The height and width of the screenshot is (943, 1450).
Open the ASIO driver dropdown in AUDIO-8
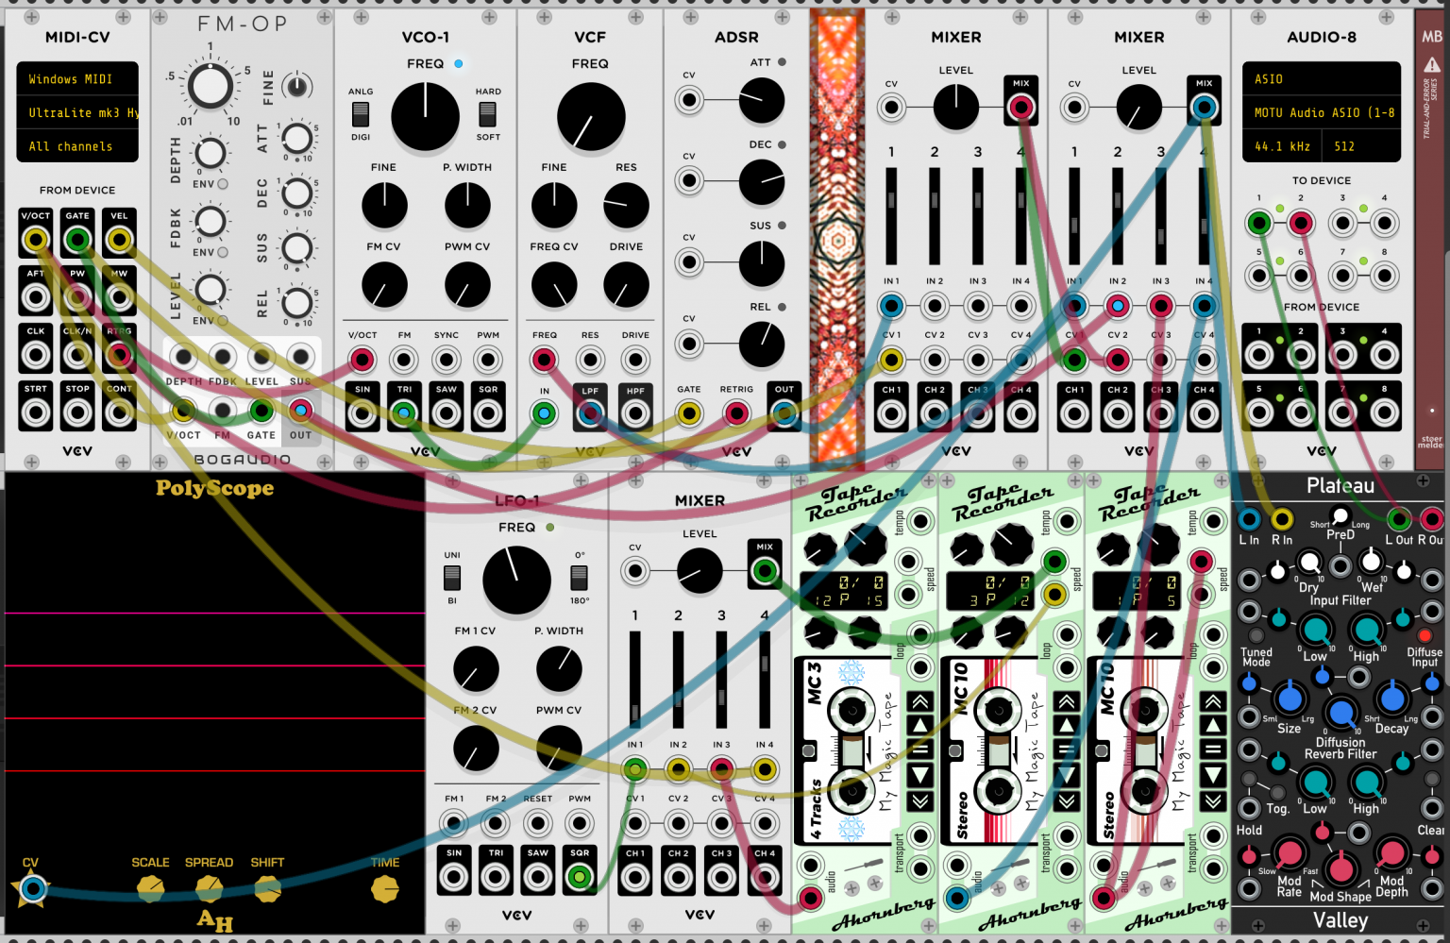1322,79
